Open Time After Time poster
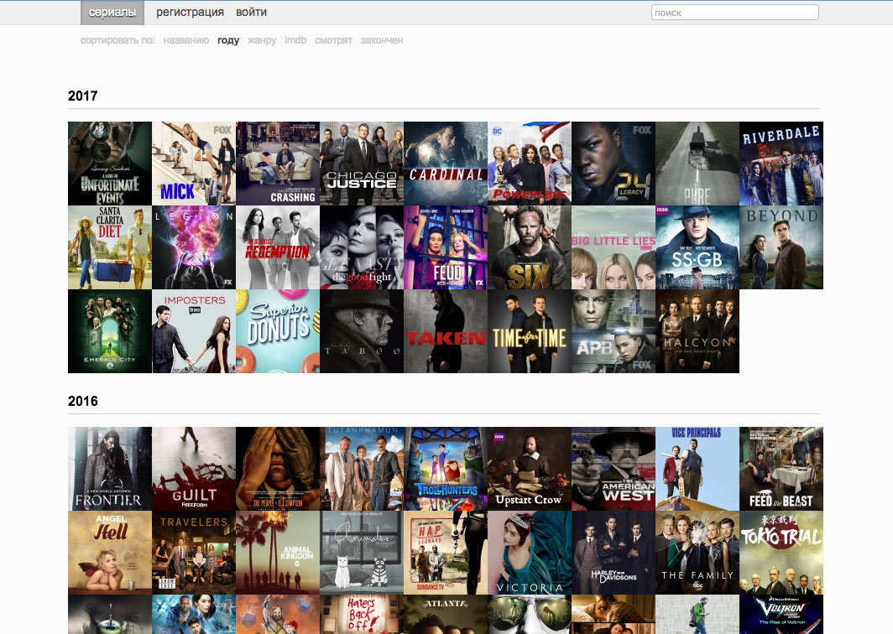This screenshot has height=634, width=893. (x=530, y=331)
